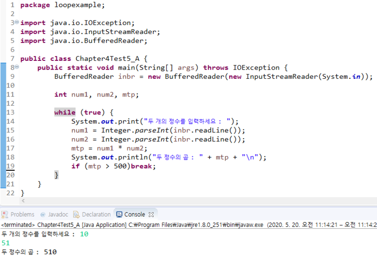Collapse the main method fold marker at line 8

pyautogui.click(x=17, y=67)
